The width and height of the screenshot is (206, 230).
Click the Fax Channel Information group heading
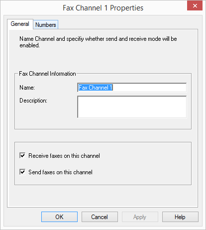(47, 74)
